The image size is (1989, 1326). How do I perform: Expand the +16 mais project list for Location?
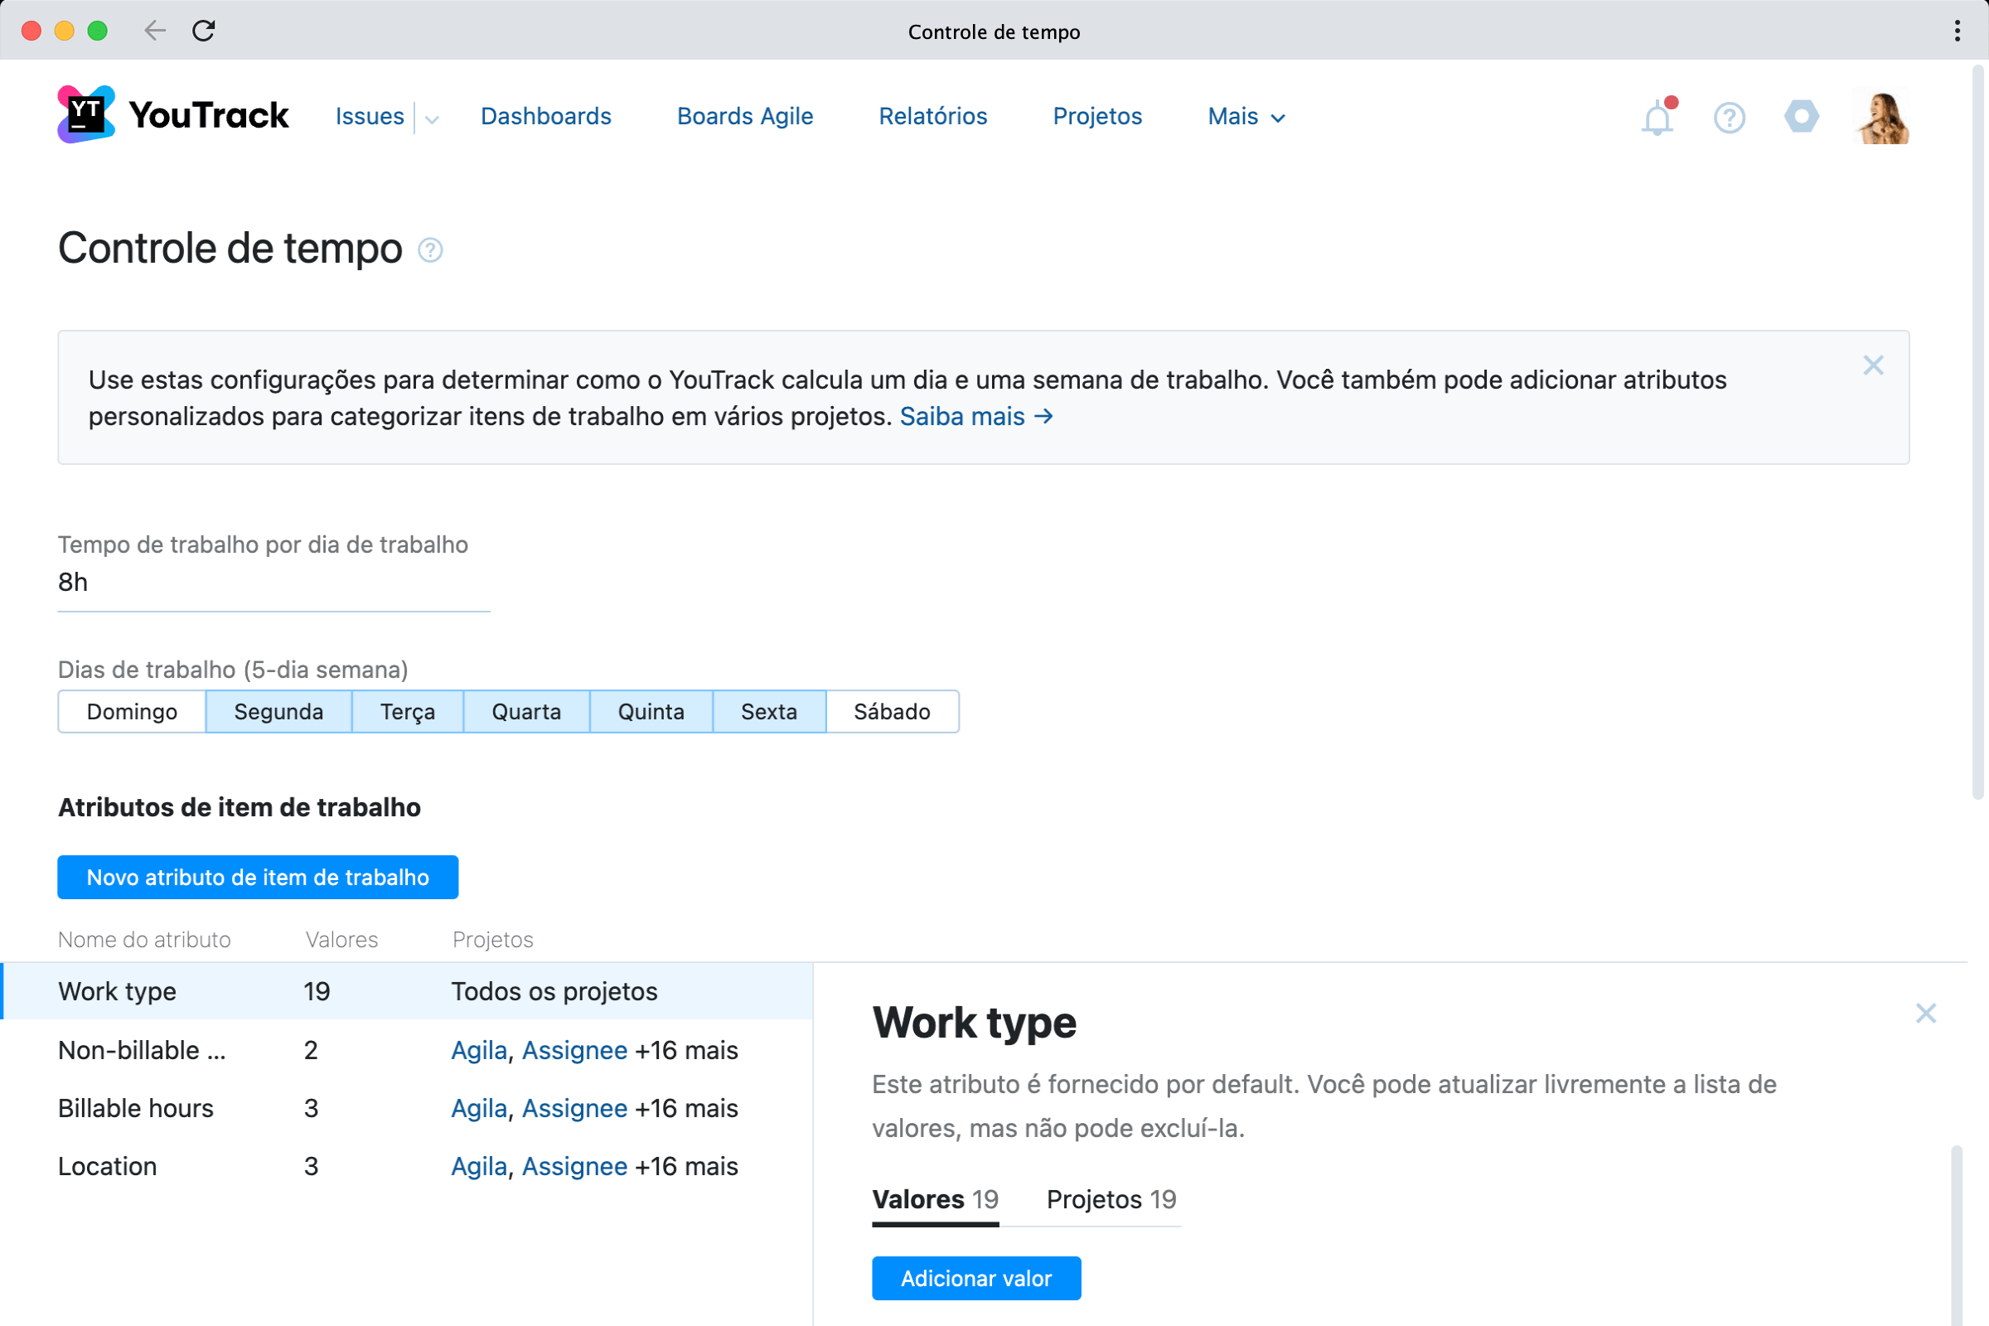(685, 1166)
